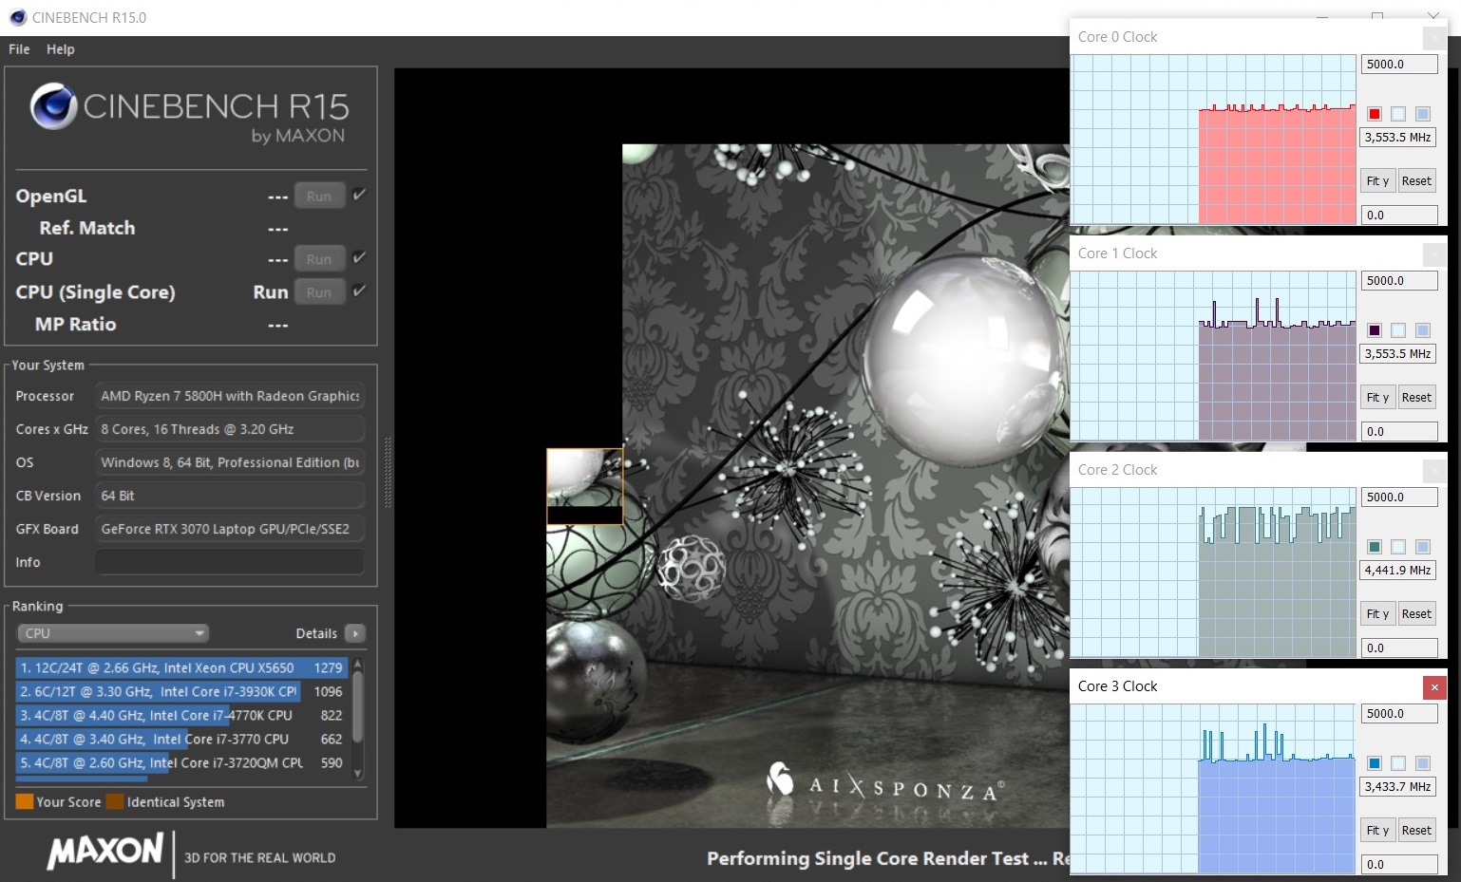Screen dimensions: 1461x882
Task: Click the Core 3 Clock maximum value field
Action: pyautogui.click(x=1399, y=714)
